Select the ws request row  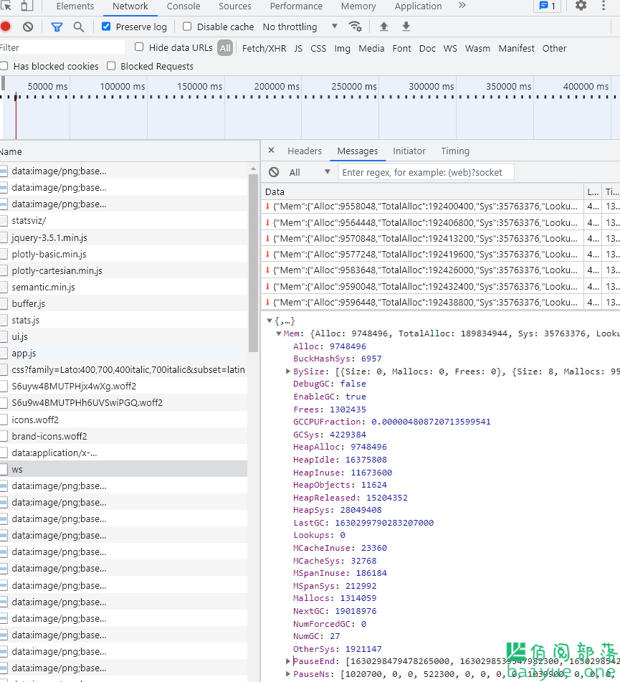pos(123,469)
